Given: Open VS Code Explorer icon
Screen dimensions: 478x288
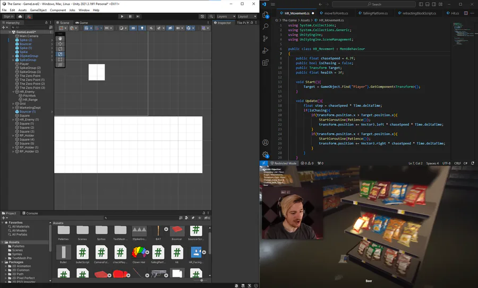Looking at the screenshot, I should point(266,15).
